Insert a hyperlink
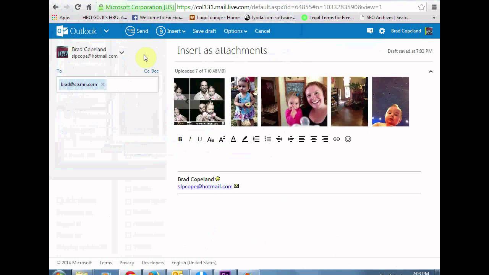This screenshot has width=489, height=275. (x=337, y=139)
